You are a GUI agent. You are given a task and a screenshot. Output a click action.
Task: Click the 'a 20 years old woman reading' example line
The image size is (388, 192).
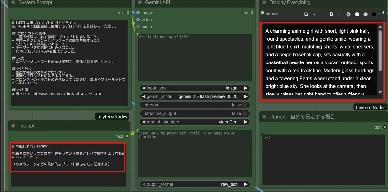[x=56, y=94]
